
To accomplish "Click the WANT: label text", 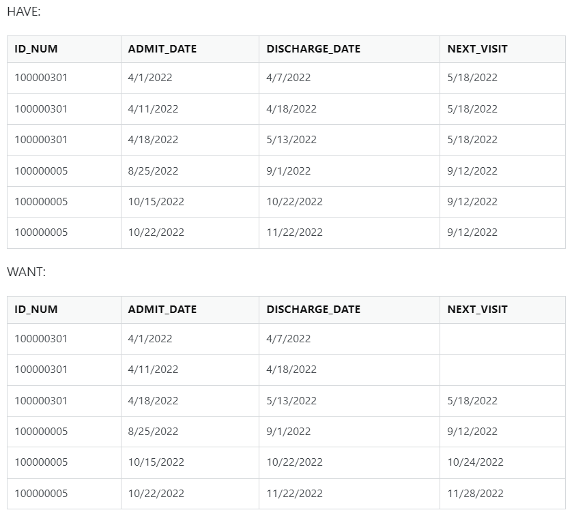I will (x=26, y=272).
